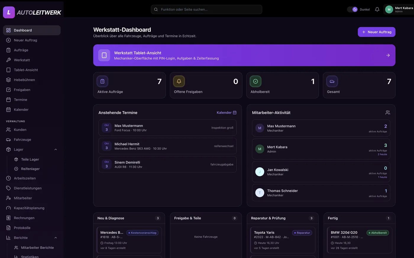Click the Abholbereit badge on BMW card
Viewport: 414px width, 258px height.
click(378, 233)
